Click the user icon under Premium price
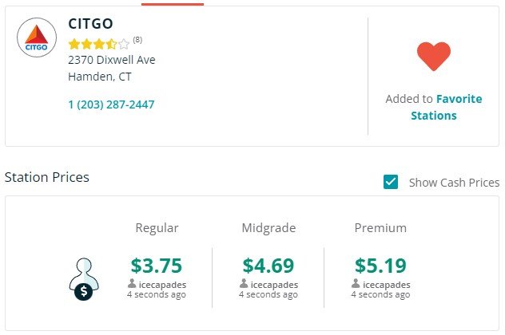This screenshot has height=335, width=505. [x=356, y=284]
